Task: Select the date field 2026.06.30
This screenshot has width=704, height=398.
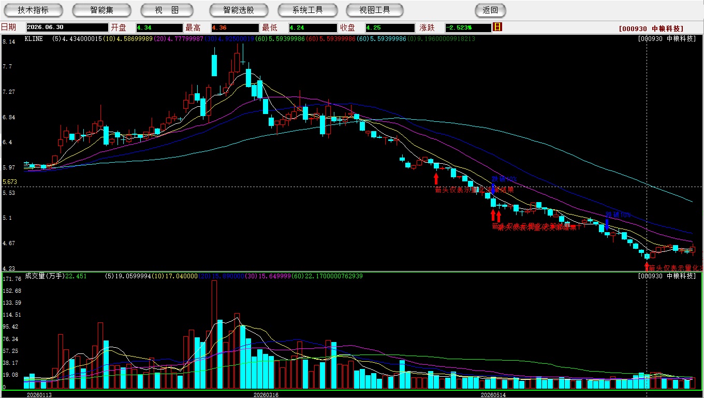Action: pos(67,27)
